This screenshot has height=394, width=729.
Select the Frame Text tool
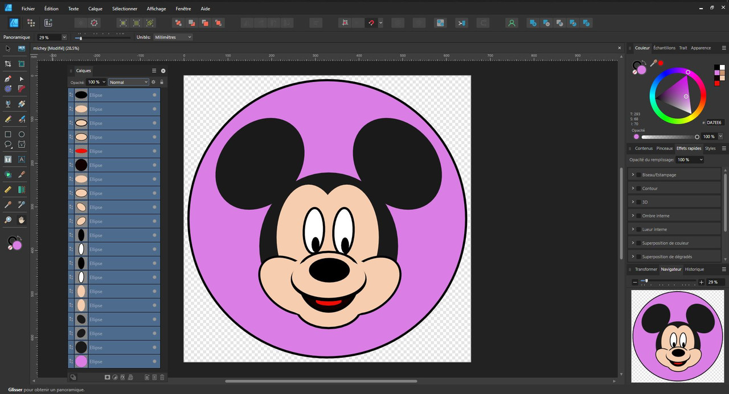8,159
